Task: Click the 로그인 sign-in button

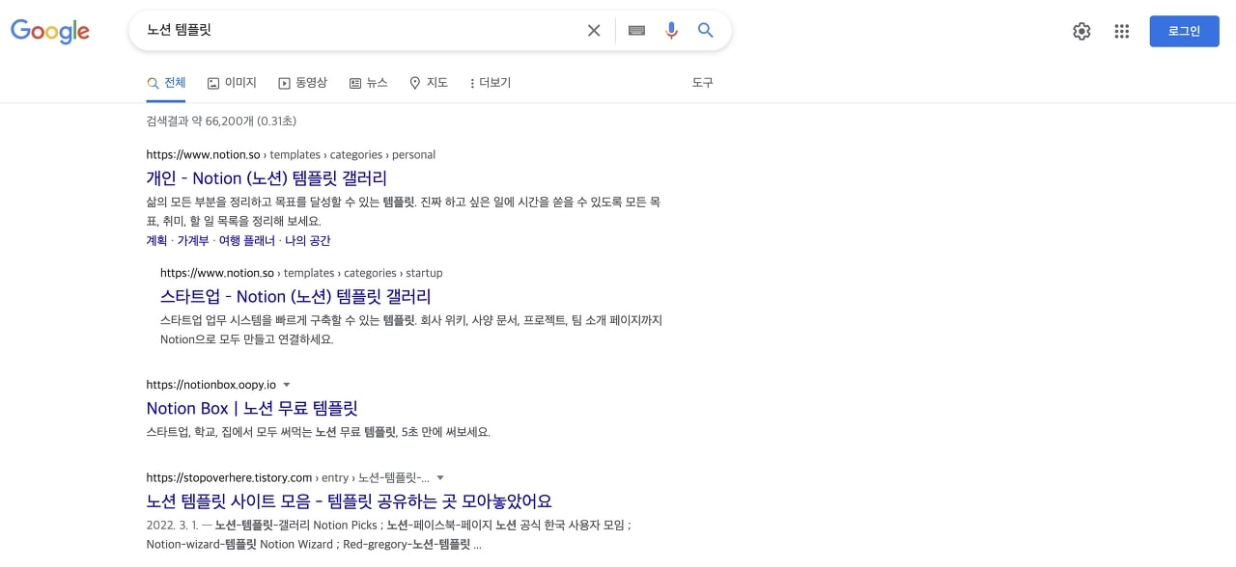Action: [1184, 31]
